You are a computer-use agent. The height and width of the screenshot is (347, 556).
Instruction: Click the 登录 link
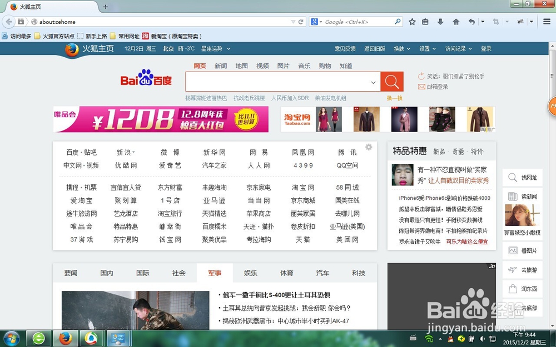pos(486,49)
